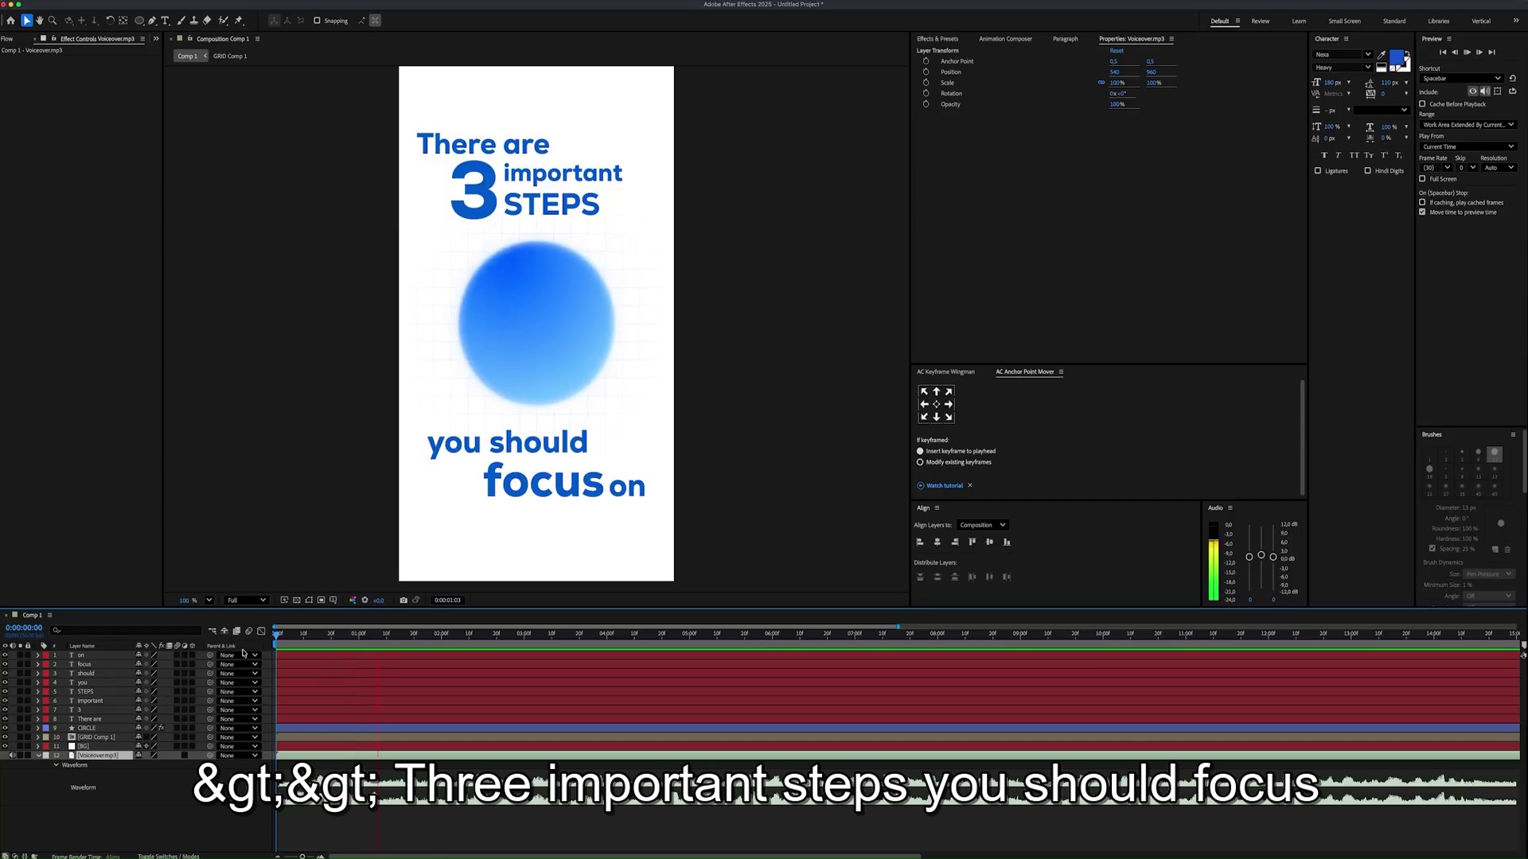This screenshot has width=1528, height=859.
Task: Click the Character panel eyedropper icon
Action: pyautogui.click(x=1382, y=55)
